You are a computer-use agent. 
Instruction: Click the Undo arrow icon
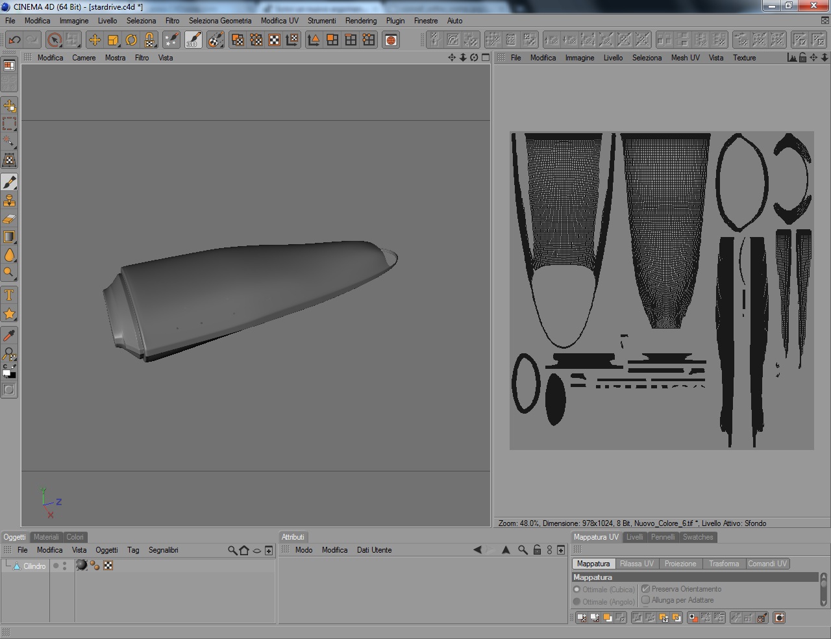tap(14, 40)
